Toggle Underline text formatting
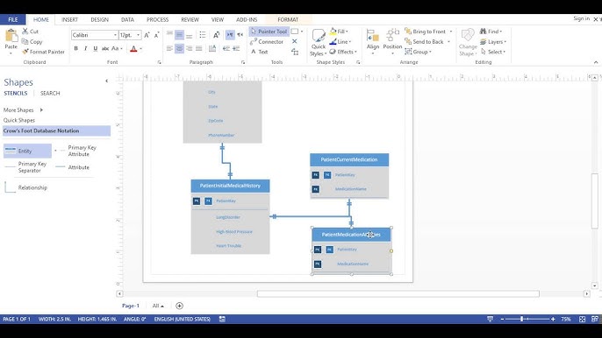Image resolution: width=602 pixels, height=338 pixels. pos(95,49)
